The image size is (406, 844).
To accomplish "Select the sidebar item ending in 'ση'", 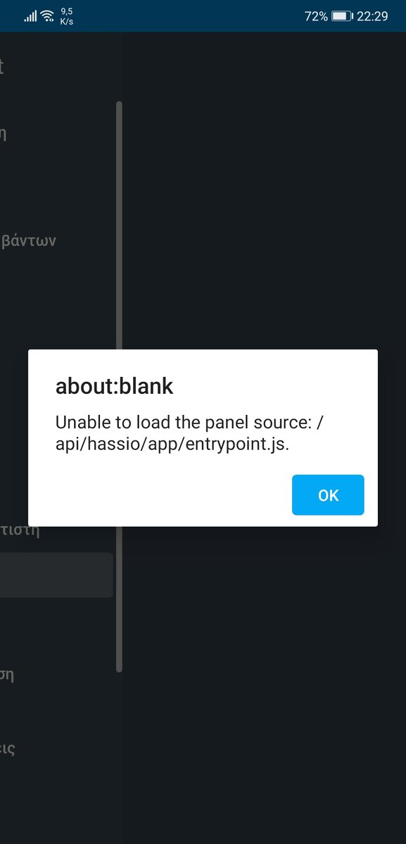I will coord(7,674).
